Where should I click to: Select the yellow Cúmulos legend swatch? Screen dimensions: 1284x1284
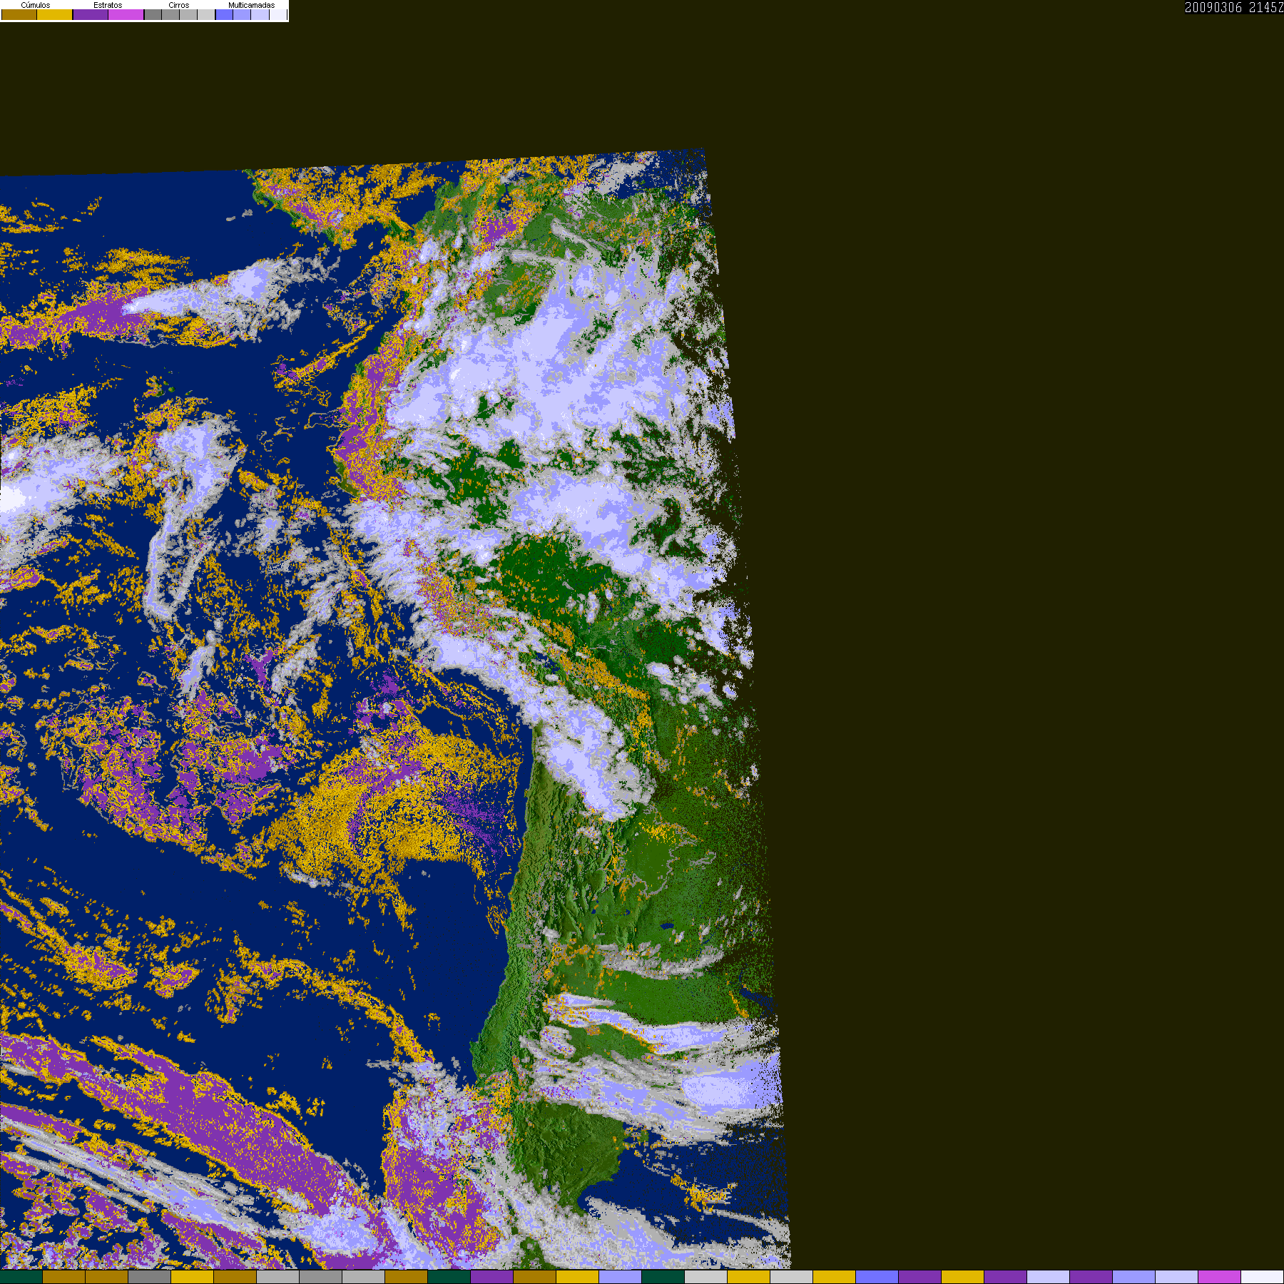click(55, 15)
